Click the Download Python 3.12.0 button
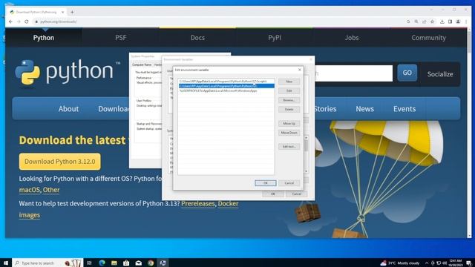475x267 pixels. [60, 162]
